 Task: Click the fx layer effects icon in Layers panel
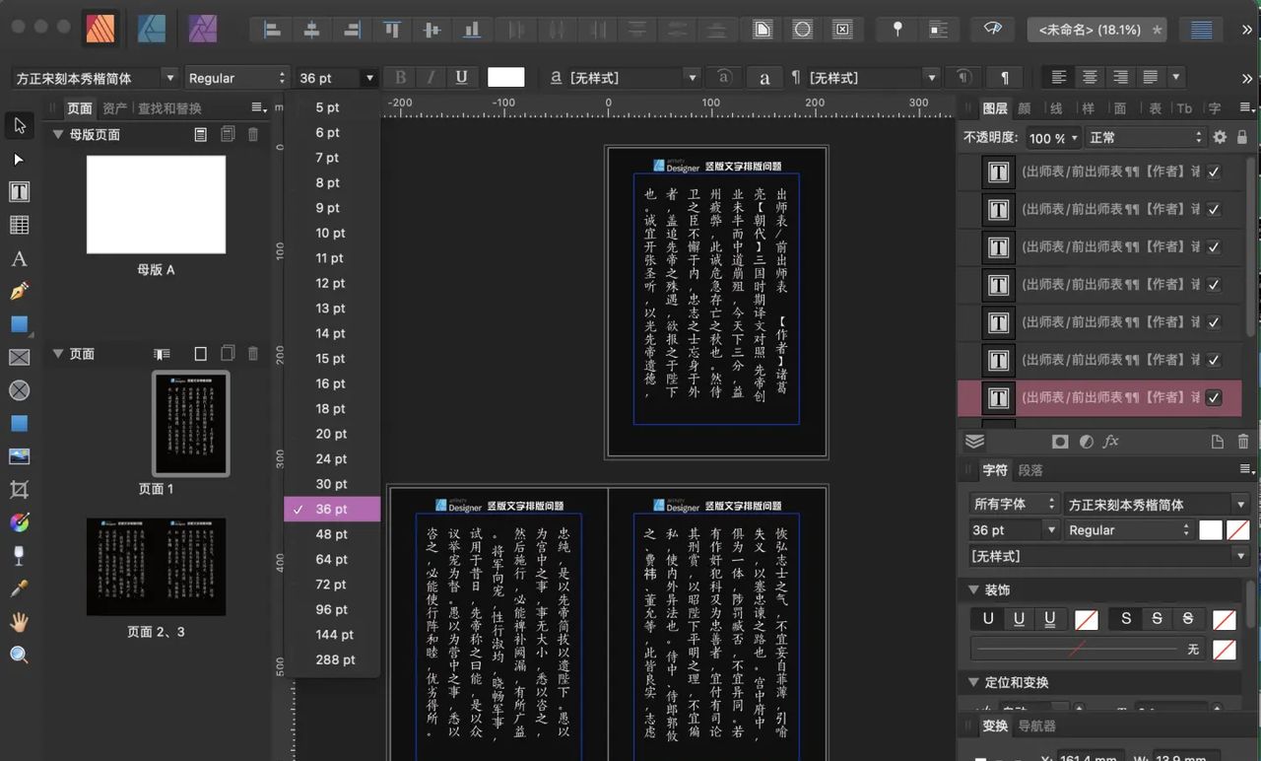point(1112,442)
